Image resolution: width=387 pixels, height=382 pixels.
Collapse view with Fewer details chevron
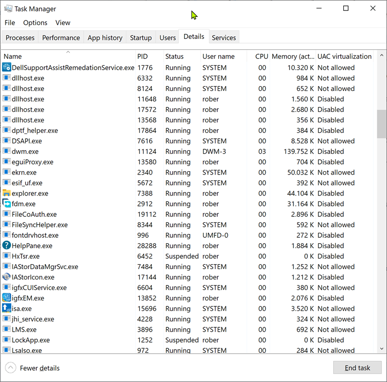[x=10, y=368]
